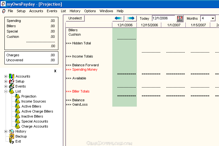Click the right blue arrow to go forward

pos(131,18)
